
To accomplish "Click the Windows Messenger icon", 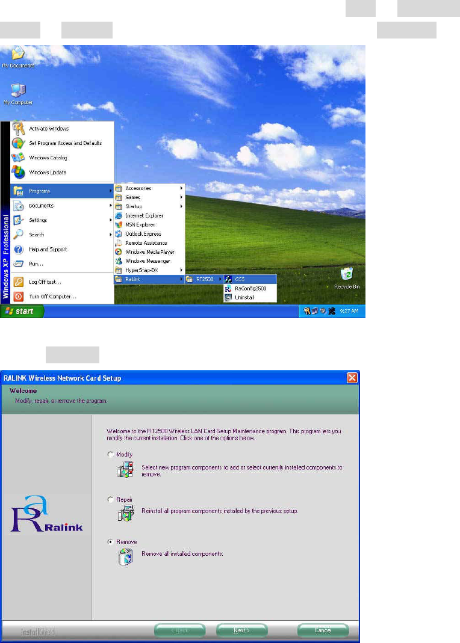I will [119, 261].
